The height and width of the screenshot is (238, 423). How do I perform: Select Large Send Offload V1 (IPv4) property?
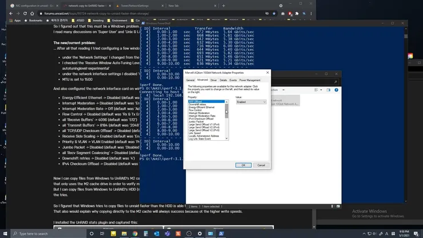[x=206, y=125]
